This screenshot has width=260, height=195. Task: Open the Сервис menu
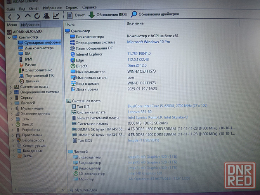click(72, 7)
